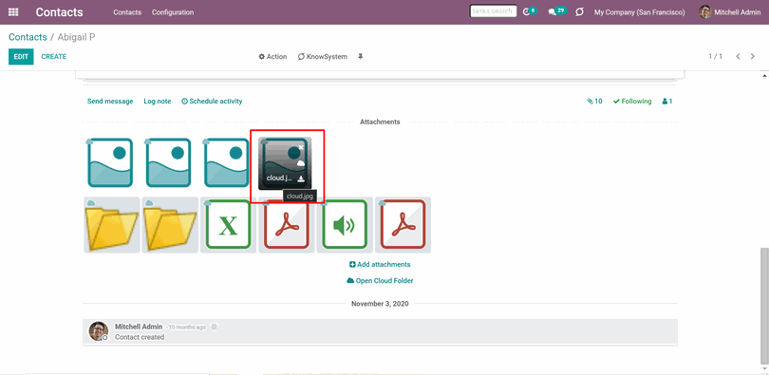
Task: Remove cloud.jpg using its white X icon
Action: tap(301, 147)
